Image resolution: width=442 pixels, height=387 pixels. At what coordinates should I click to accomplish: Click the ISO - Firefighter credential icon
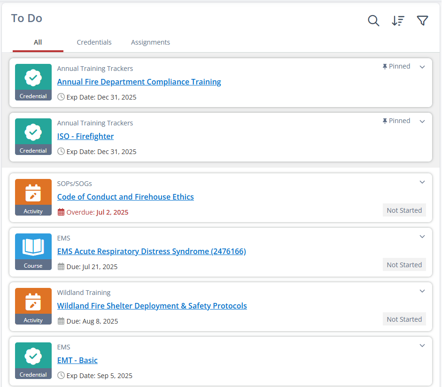pyautogui.click(x=33, y=132)
